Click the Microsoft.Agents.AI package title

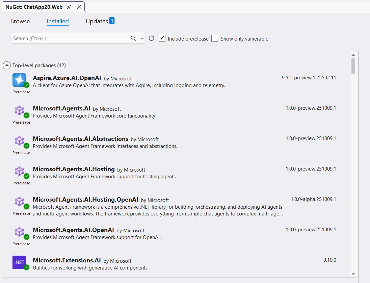tap(61, 108)
